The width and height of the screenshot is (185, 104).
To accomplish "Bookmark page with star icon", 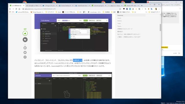I will tap(120, 9).
